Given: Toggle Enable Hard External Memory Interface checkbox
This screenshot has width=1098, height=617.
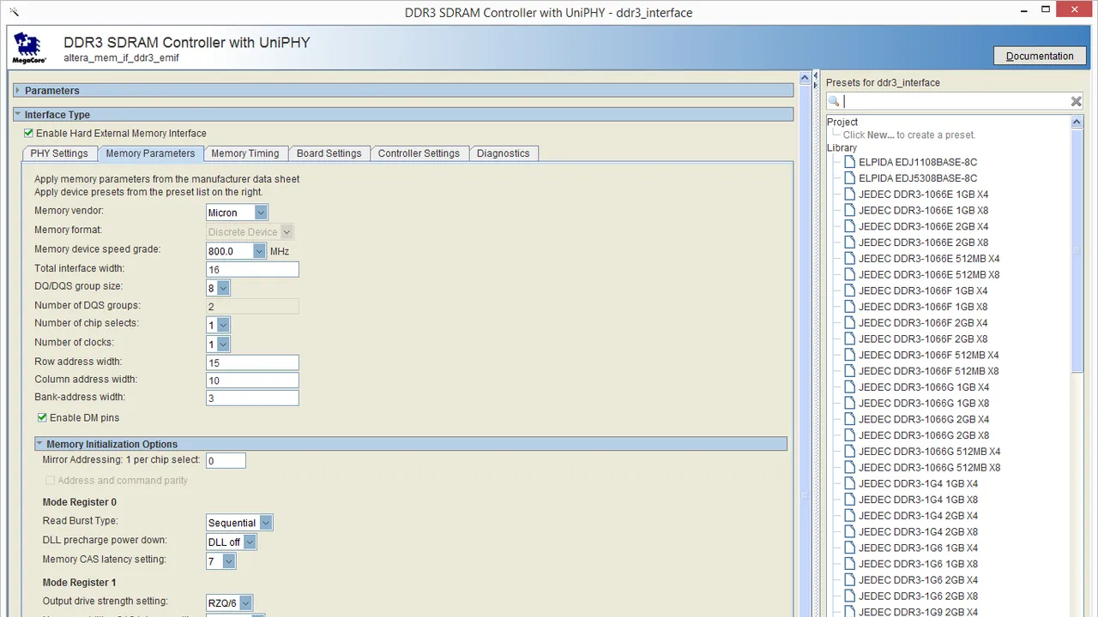Looking at the screenshot, I should coord(29,134).
